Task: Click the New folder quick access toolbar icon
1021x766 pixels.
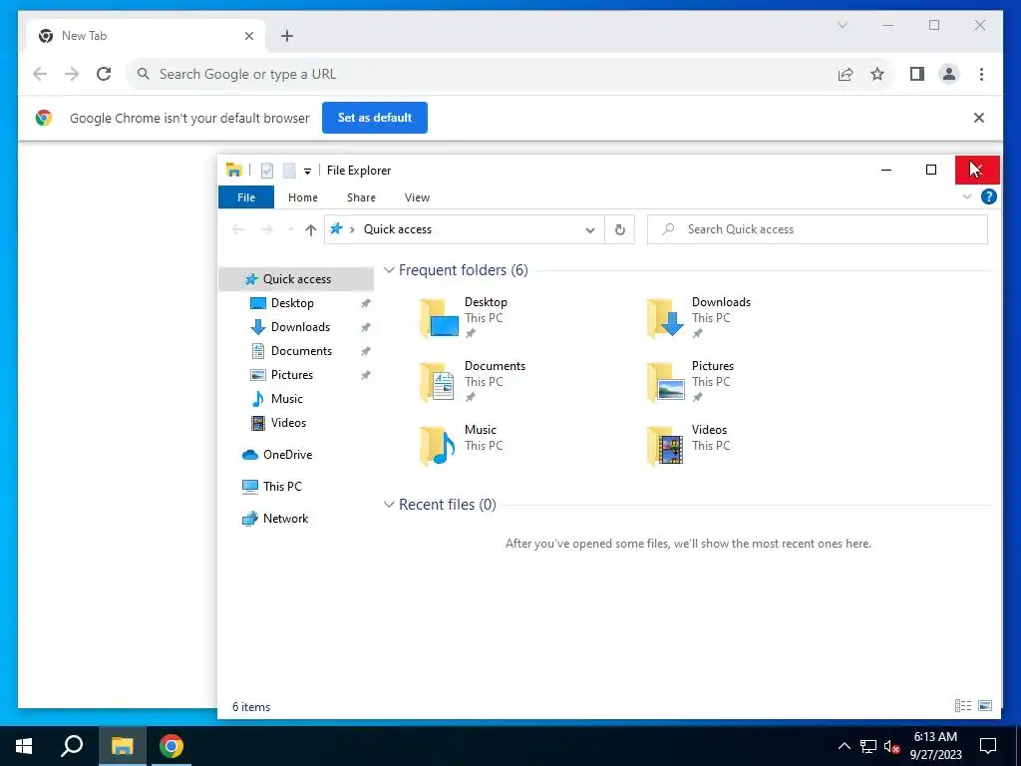Action: tap(289, 171)
